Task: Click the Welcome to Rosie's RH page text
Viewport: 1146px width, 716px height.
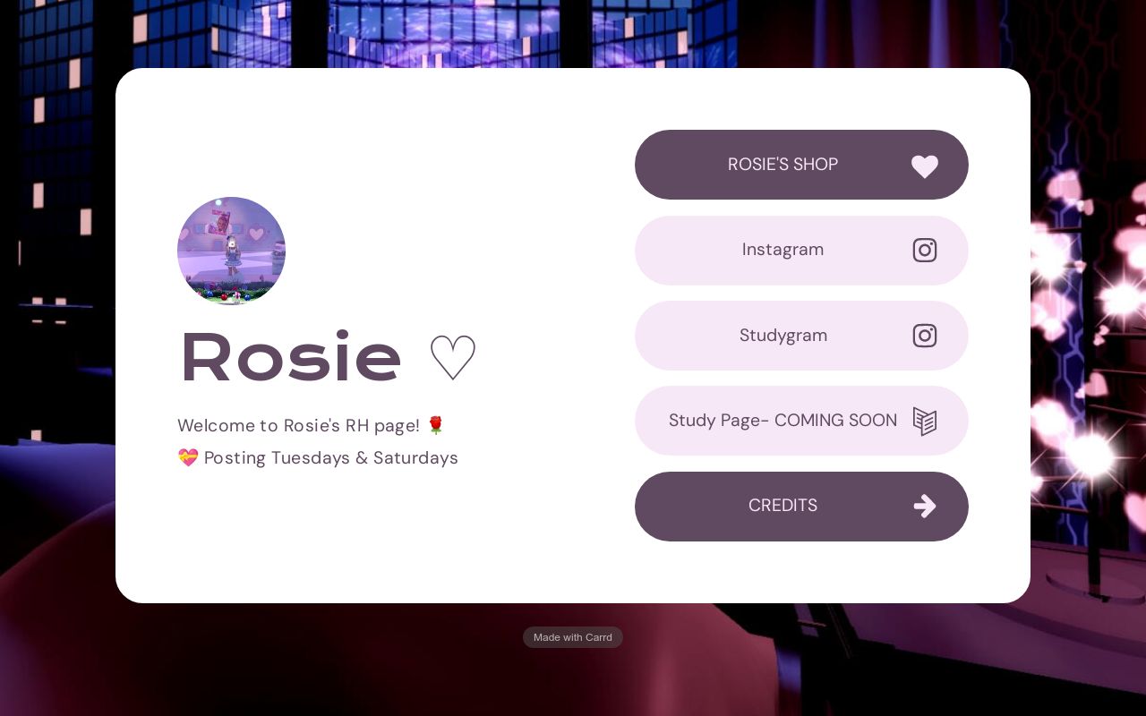Action: click(x=298, y=425)
